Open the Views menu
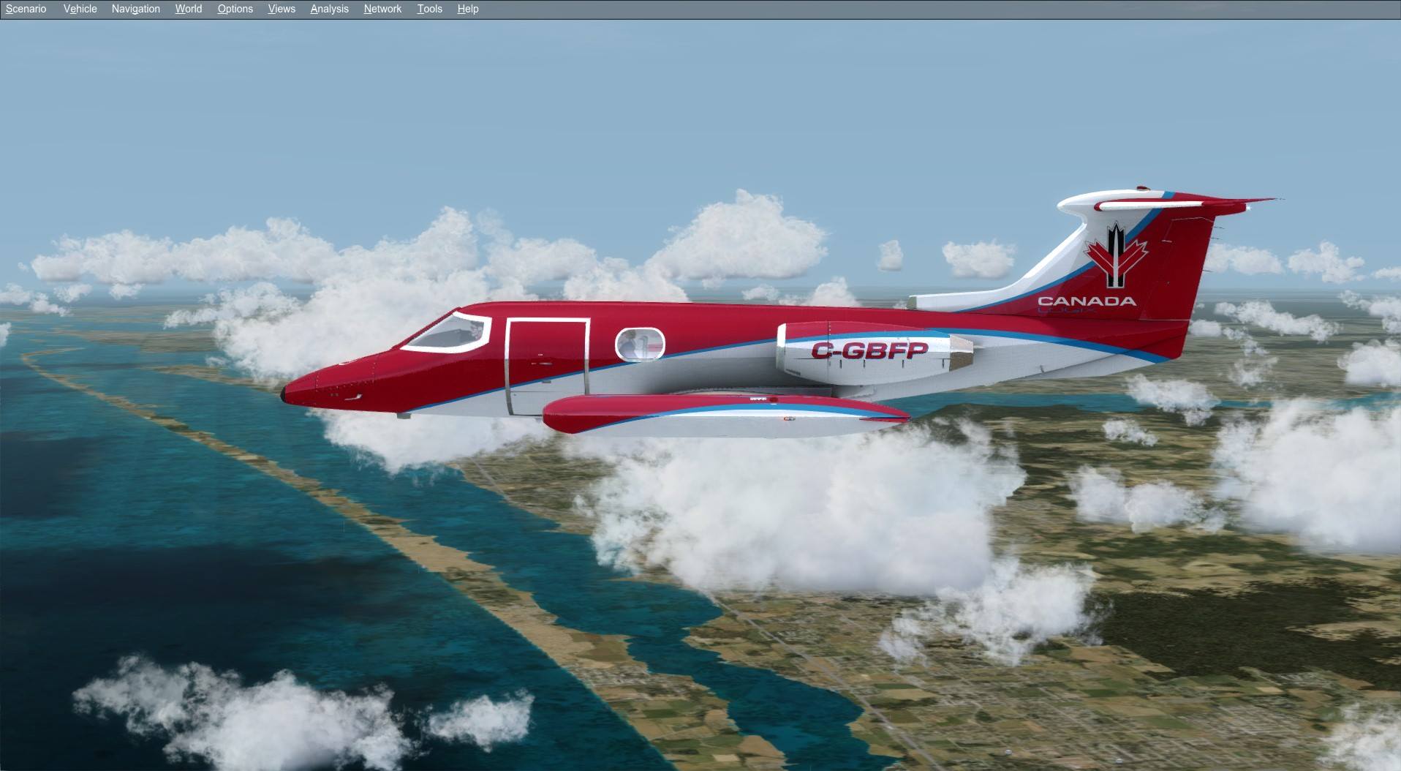Image resolution: width=1401 pixels, height=771 pixels. [x=281, y=9]
